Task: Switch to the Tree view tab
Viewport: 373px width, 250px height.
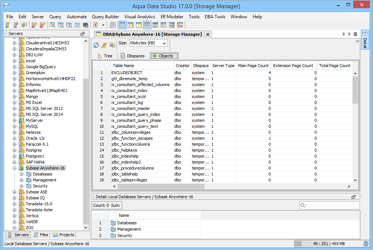Action: tap(105, 56)
